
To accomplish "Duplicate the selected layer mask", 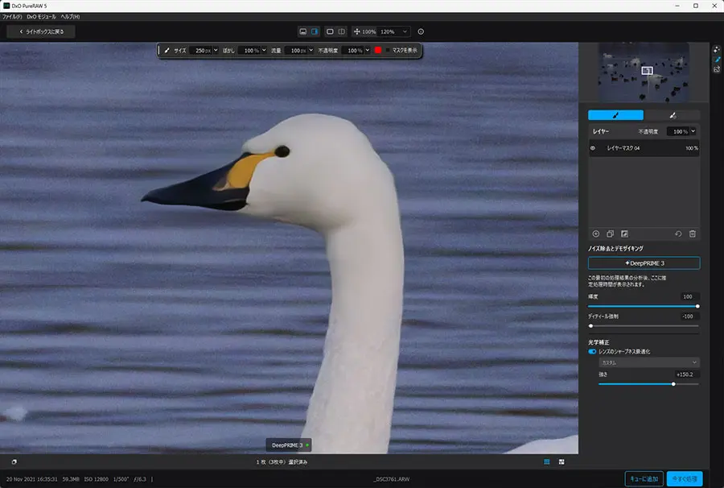I will [x=610, y=234].
